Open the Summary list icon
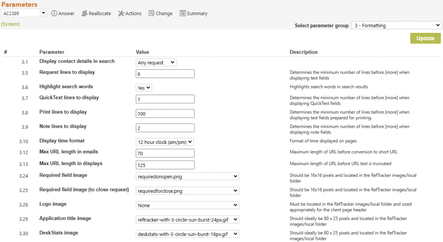This screenshot has height=242, width=443. [x=183, y=13]
